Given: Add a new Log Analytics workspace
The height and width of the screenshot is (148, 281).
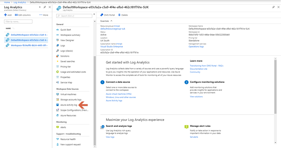Looking at the screenshot, I should [x=8, y=15].
